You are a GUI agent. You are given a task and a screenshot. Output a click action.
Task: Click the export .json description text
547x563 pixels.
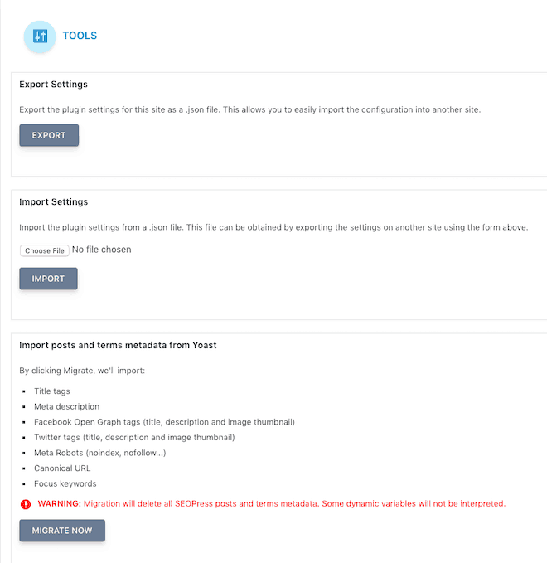click(x=249, y=110)
